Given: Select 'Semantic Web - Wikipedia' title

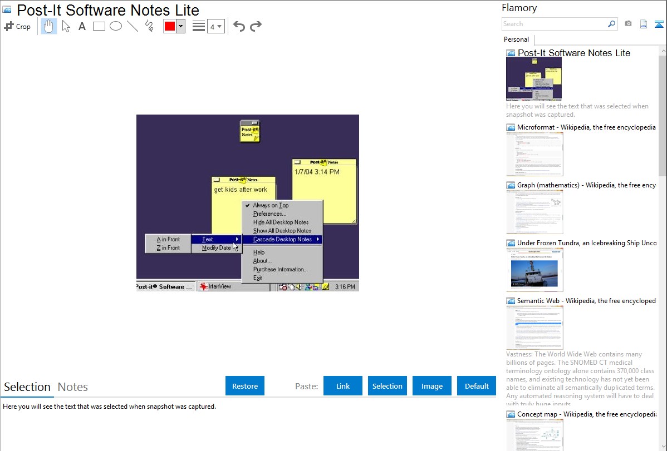Looking at the screenshot, I should tap(586, 300).
